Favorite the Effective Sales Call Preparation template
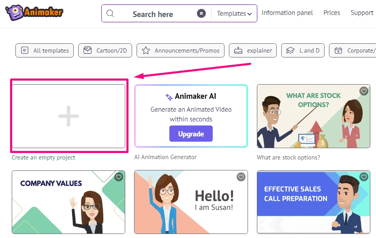The width and height of the screenshot is (376, 238). point(364,177)
